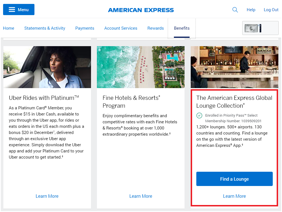Open the hamburger Menu button

(x=19, y=10)
